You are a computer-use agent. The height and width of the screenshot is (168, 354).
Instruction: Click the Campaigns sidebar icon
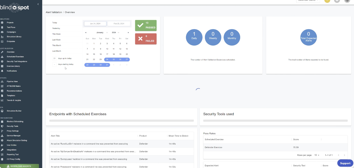coord(2,32)
